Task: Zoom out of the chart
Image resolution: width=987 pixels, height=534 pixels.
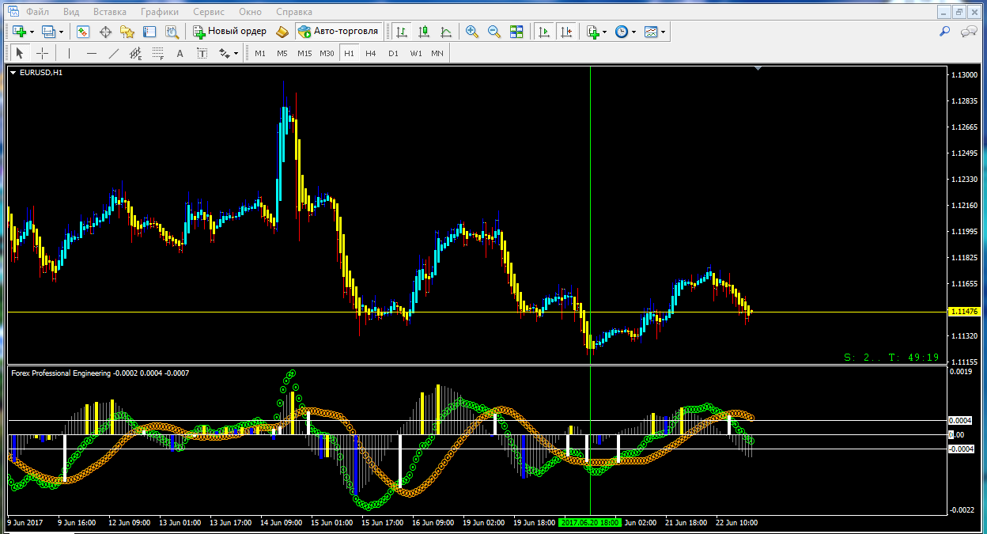Action: click(494, 32)
